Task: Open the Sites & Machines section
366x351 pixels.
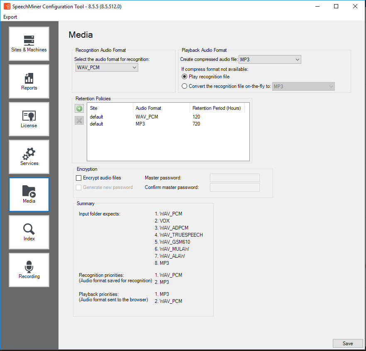Action: click(x=29, y=44)
